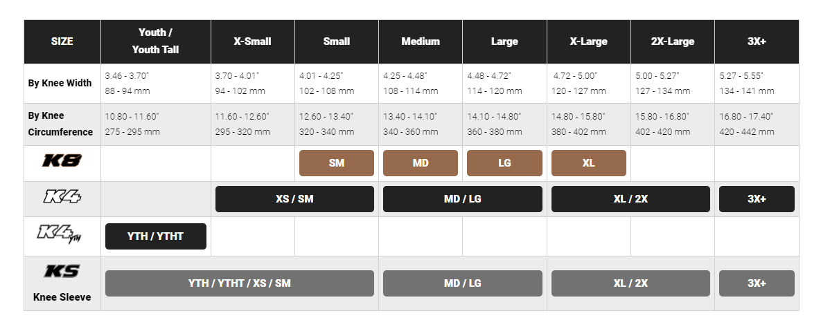
Task: Select the black K4 XS / SM button
Action: click(x=294, y=199)
